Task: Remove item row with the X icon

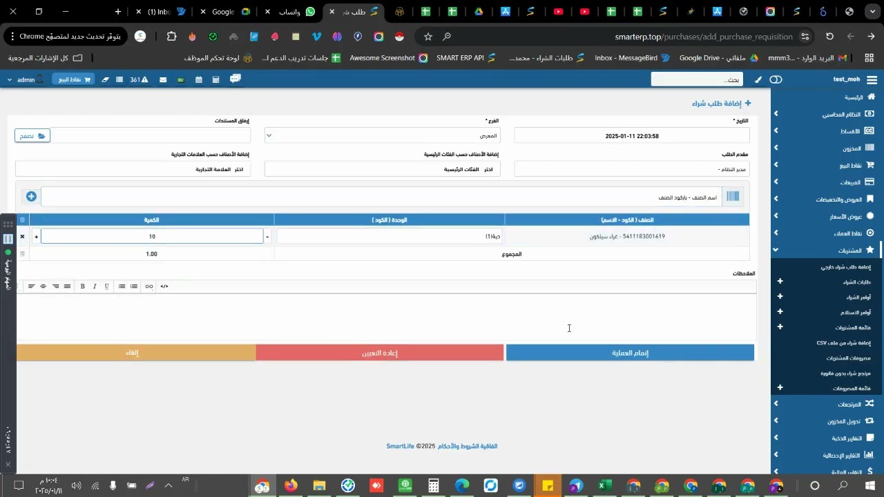Action: pos(22,237)
